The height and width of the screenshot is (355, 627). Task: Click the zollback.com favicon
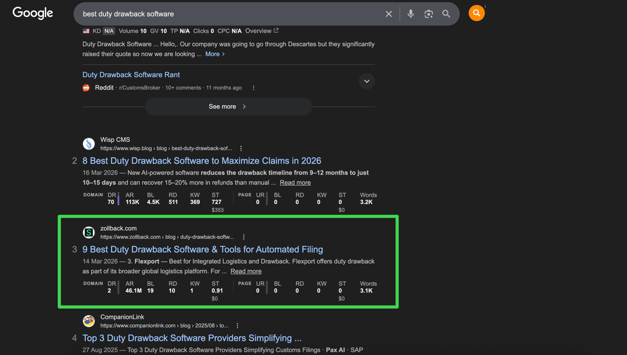coord(89,233)
